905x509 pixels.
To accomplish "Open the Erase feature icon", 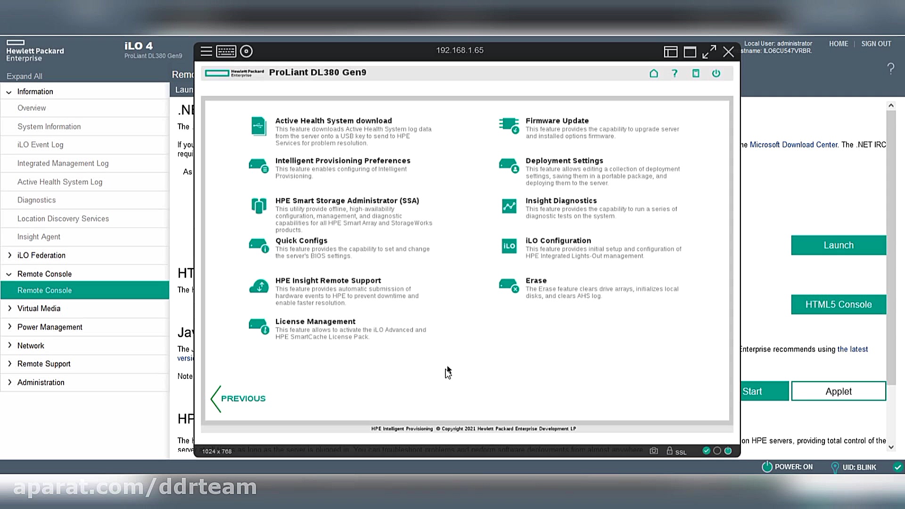I will point(509,286).
